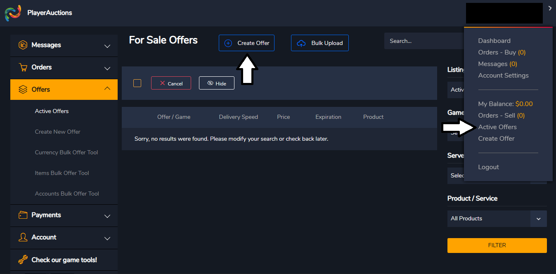Expand the Messages sidebar section chevron
This screenshot has height=274, width=556.
[107, 46]
